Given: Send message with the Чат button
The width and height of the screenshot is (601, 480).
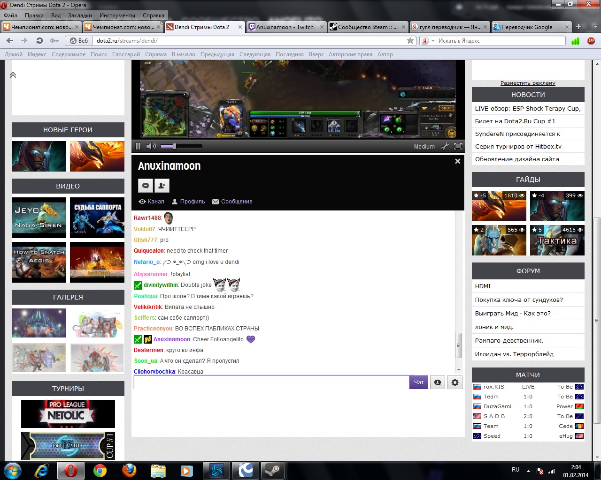Looking at the screenshot, I should (x=418, y=382).
